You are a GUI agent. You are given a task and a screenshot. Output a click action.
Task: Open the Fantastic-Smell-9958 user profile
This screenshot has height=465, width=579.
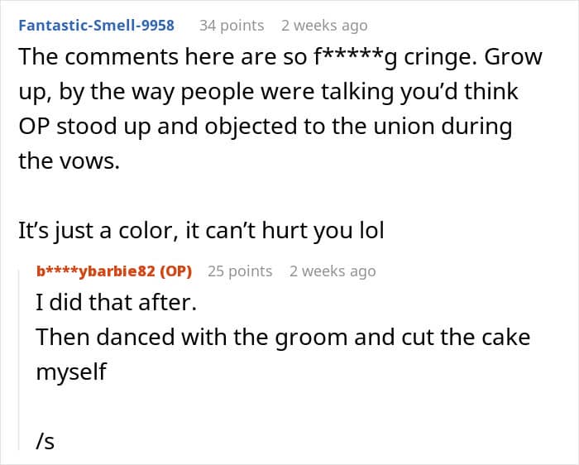(x=97, y=26)
